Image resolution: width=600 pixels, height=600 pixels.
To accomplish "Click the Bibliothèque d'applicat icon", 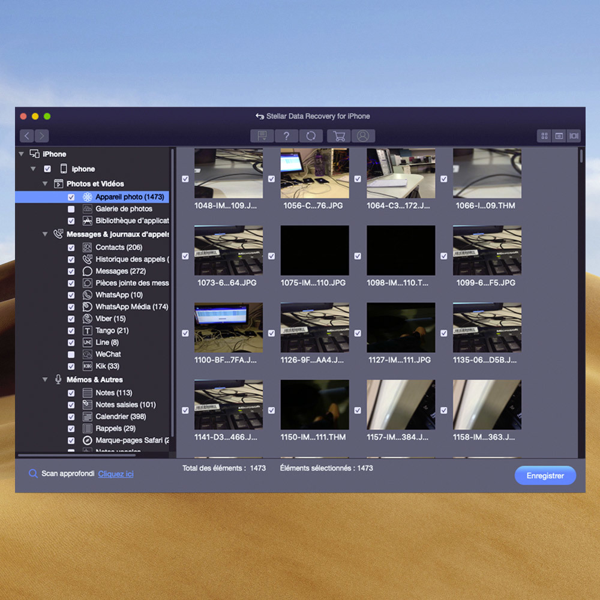I will coord(87,221).
